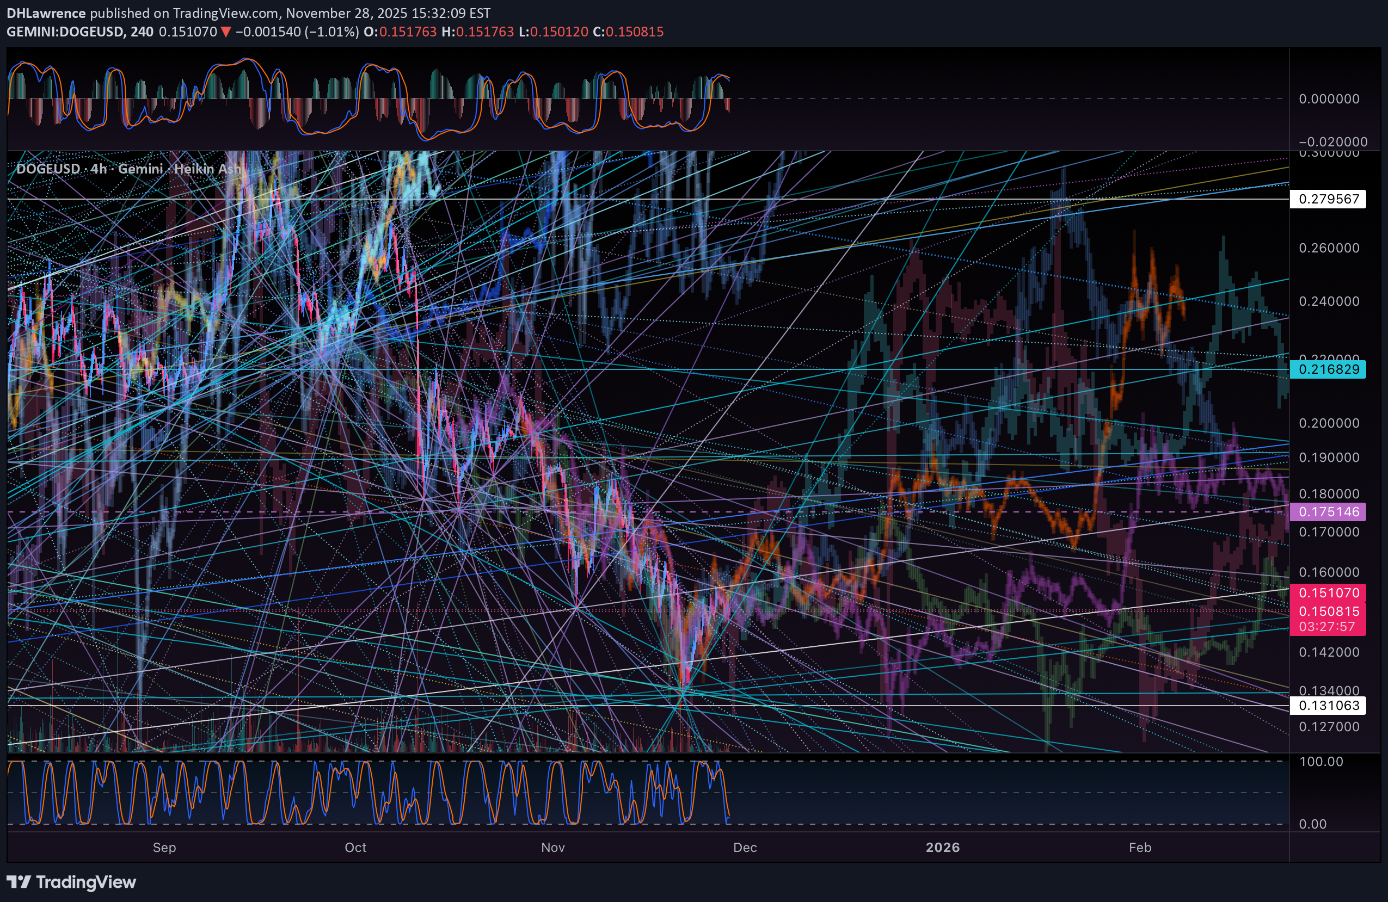
Task: Click the DOGEUSD 4h Heikin Ashi legend
Action: coord(128,169)
